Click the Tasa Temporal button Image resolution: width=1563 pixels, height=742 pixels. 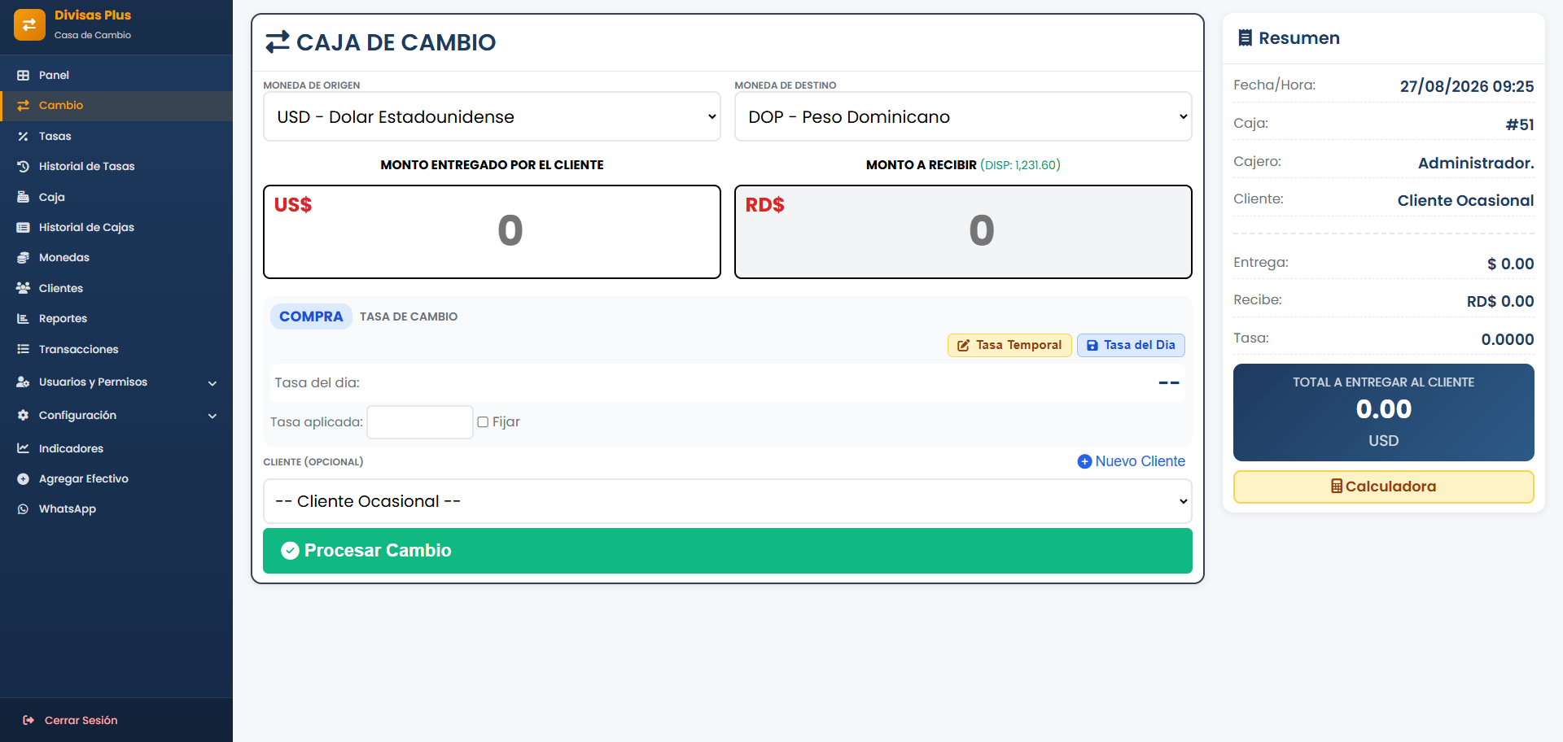[x=1009, y=345]
